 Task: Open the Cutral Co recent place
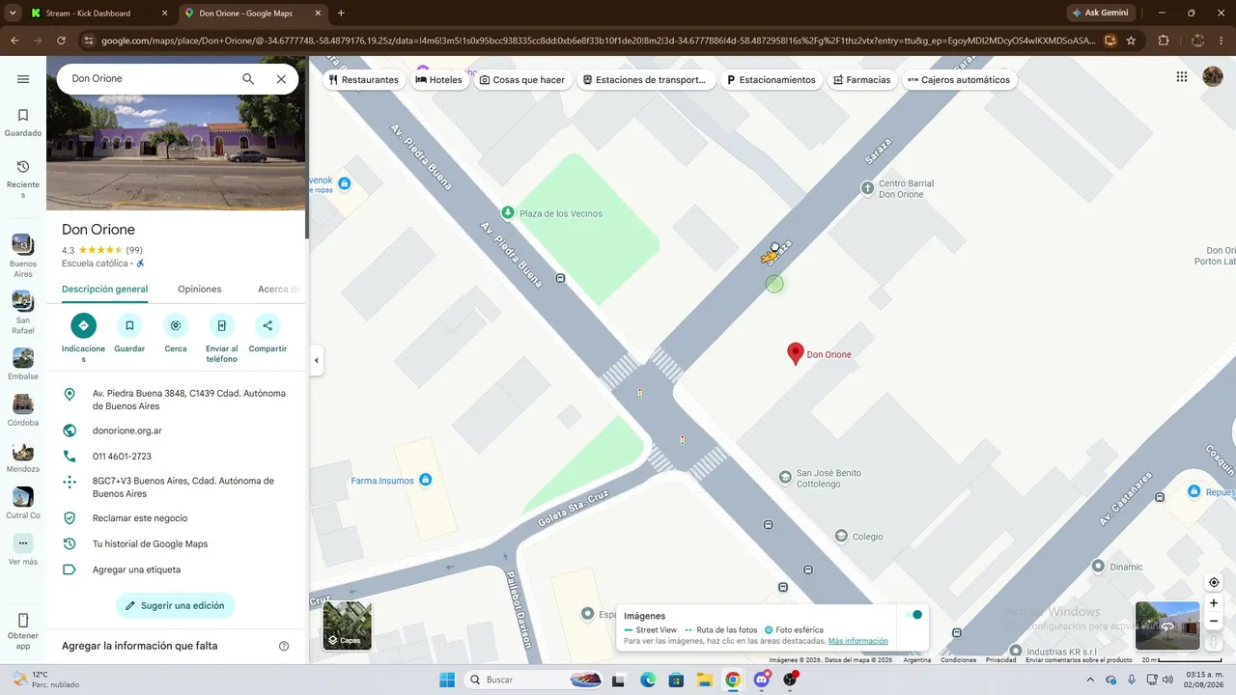click(23, 503)
